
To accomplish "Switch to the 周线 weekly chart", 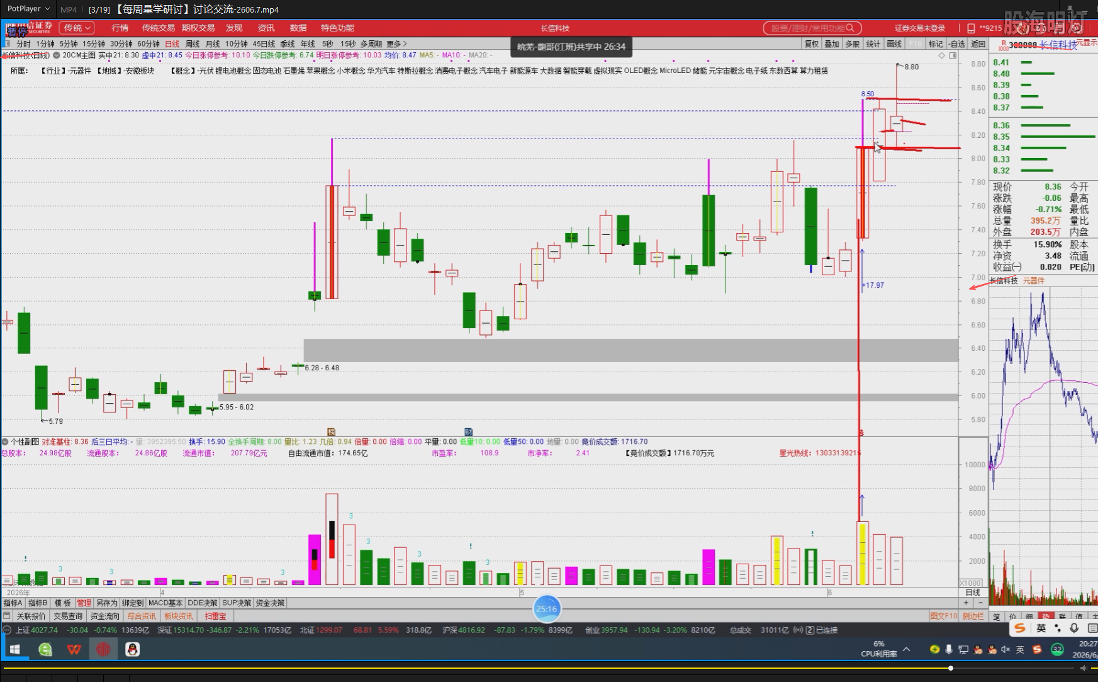I will pos(193,44).
